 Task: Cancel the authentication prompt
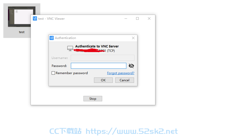pos(125,80)
